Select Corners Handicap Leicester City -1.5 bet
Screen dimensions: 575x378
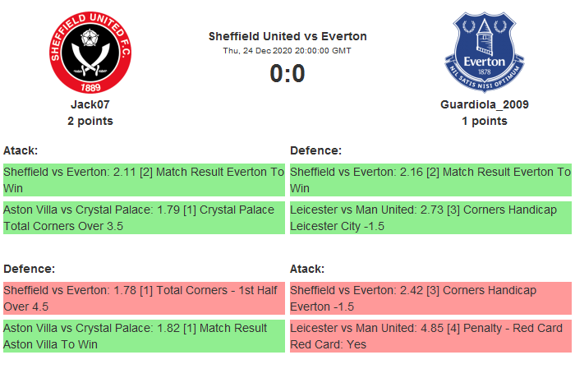coord(430,218)
